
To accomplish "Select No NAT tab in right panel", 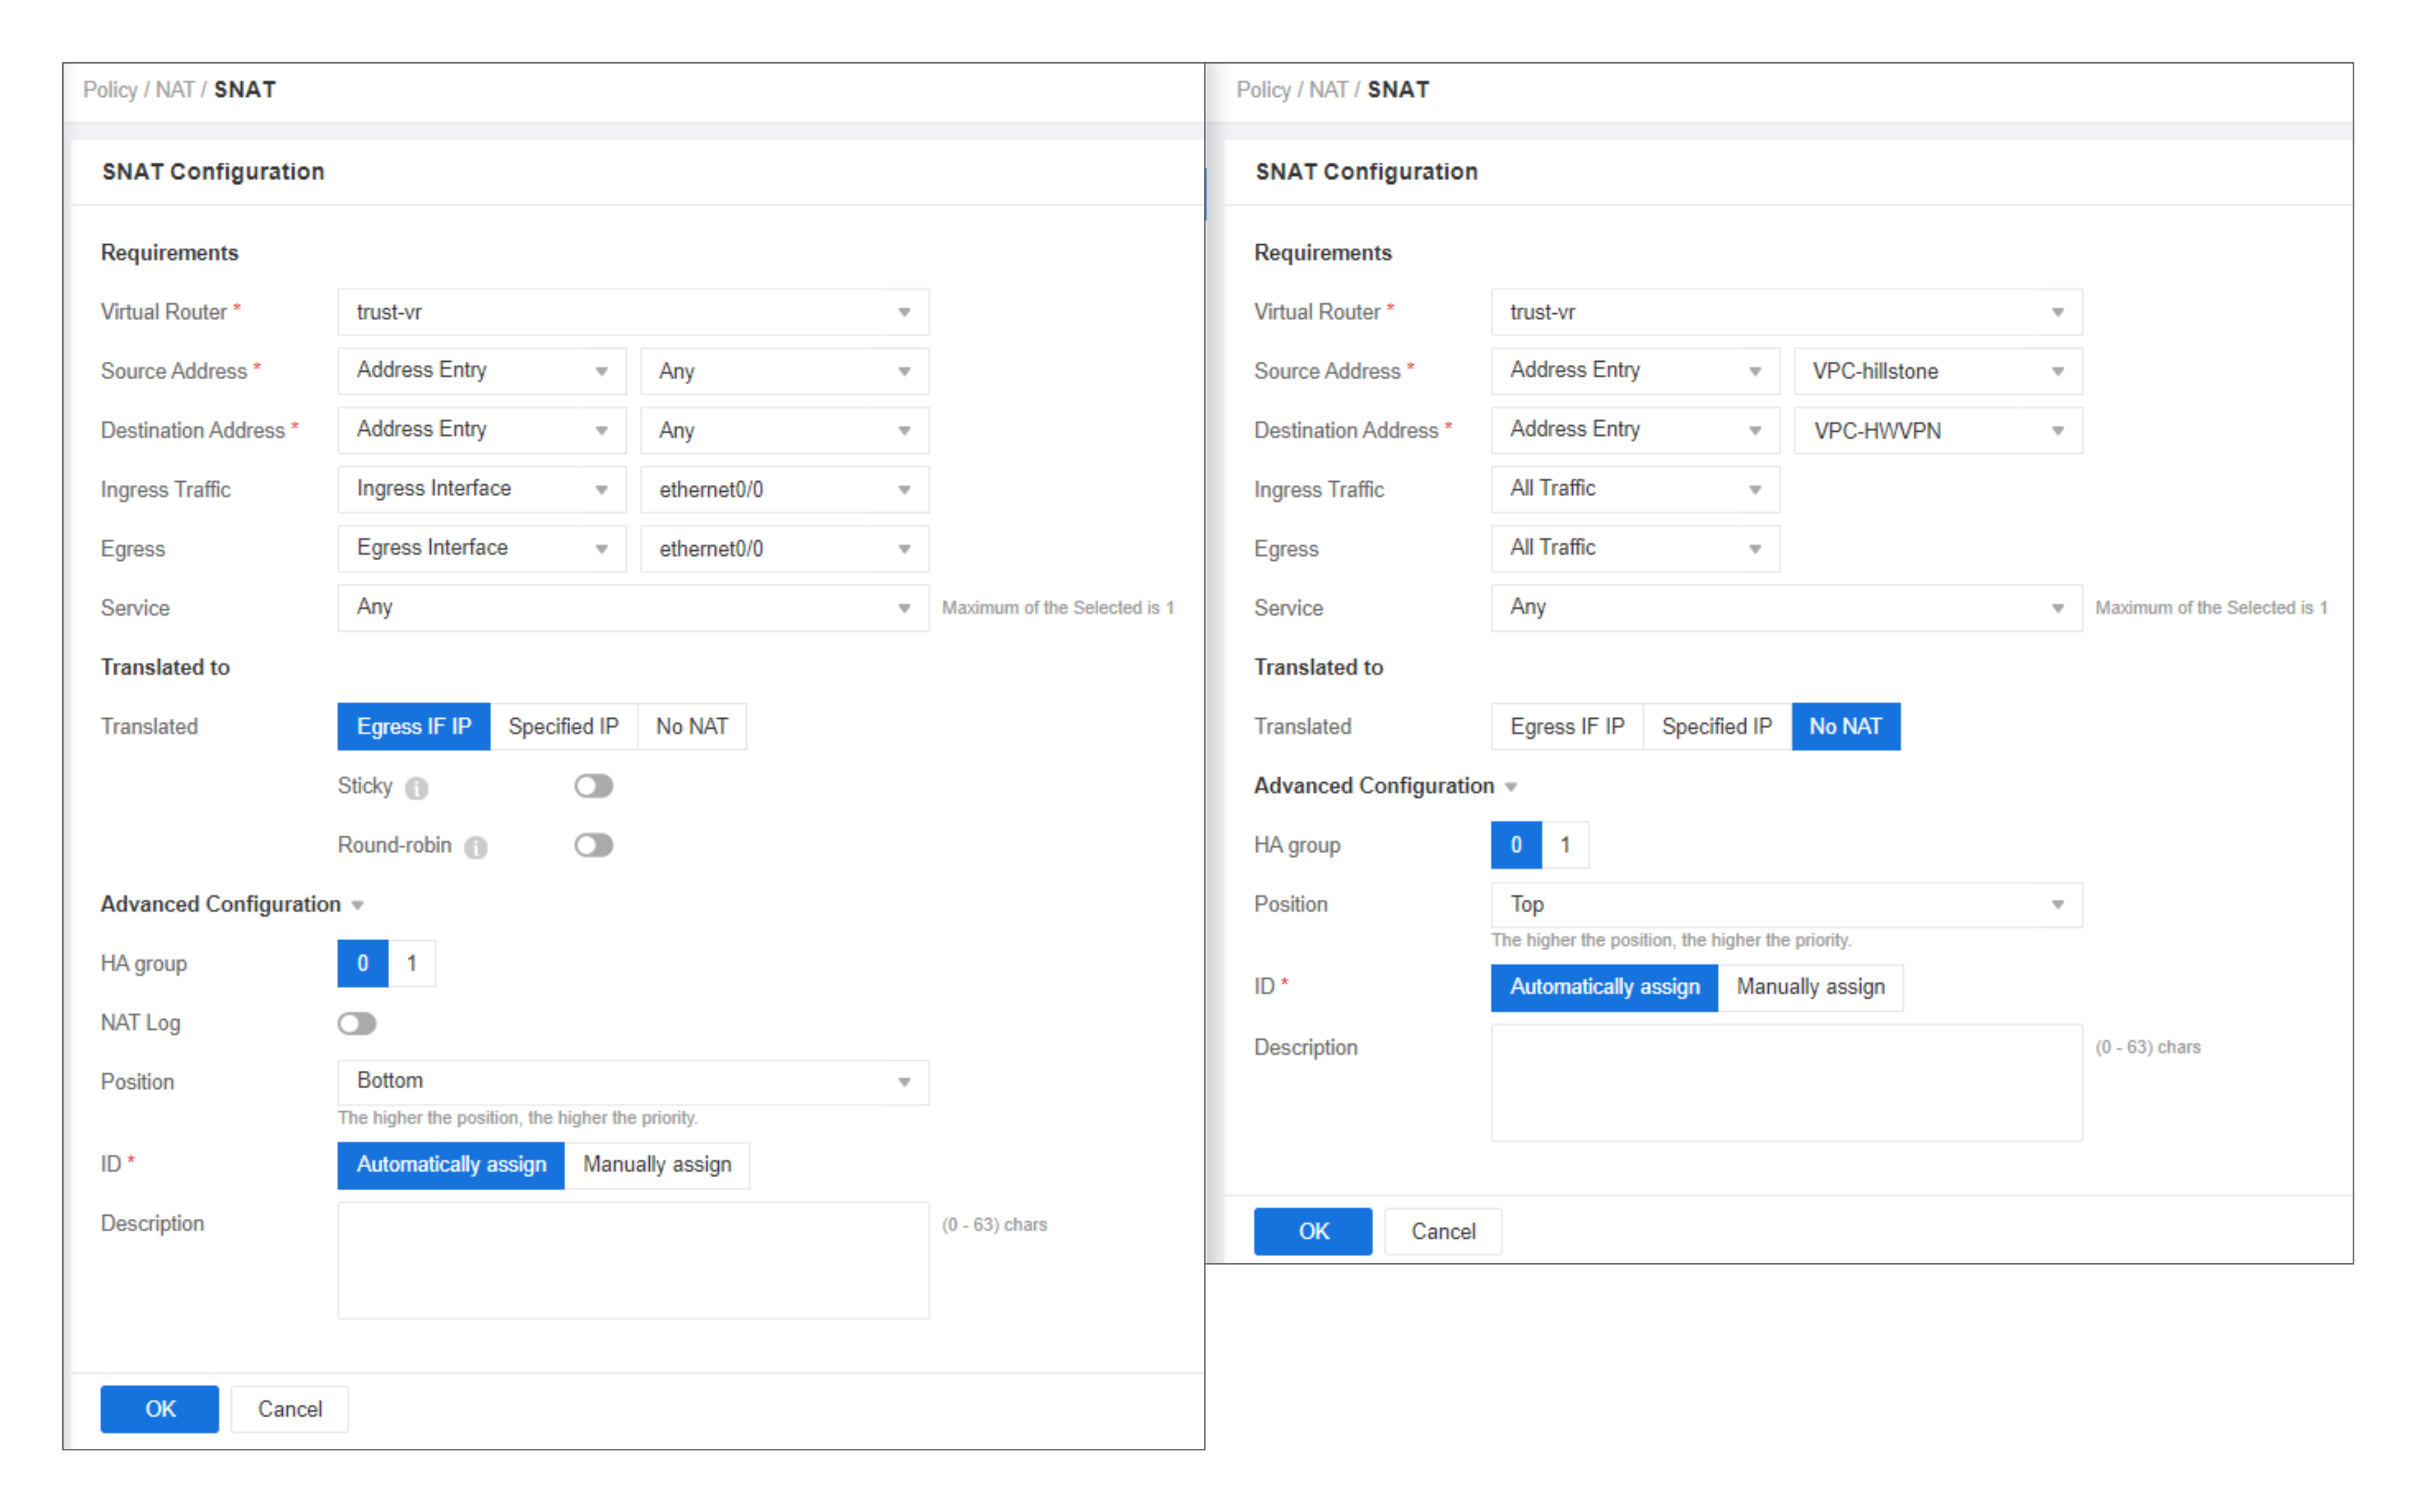I will pyautogui.click(x=1846, y=726).
